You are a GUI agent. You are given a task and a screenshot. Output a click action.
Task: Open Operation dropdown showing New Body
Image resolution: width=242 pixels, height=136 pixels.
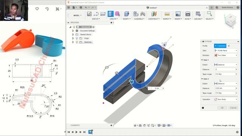[x=226, y=99]
